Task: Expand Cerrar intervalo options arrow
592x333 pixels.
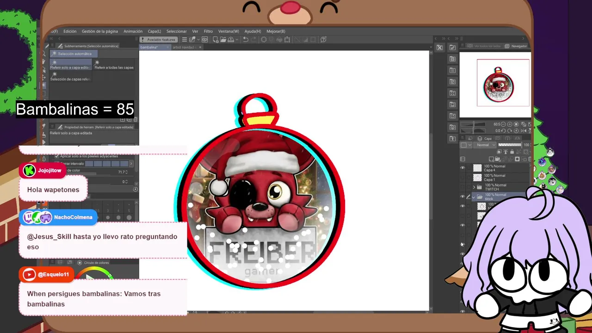Action: click(x=131, y=164)
